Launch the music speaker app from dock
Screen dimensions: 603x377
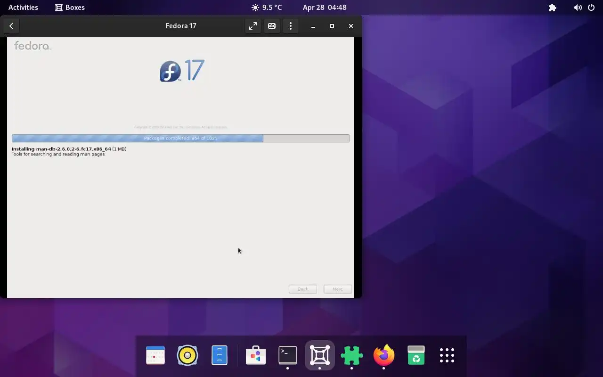pos(187,355)
